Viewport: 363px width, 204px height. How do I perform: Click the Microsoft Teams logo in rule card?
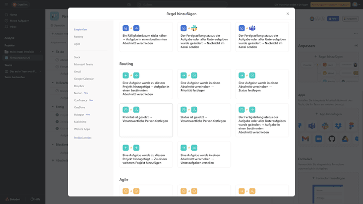[252, 28]
